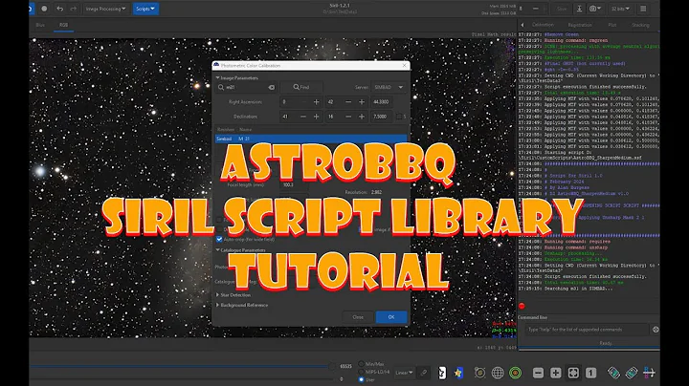Viewport: 689px width, 386px height.
Task: Open the SIMBAD server dropdown
Action: pos(389,87)
